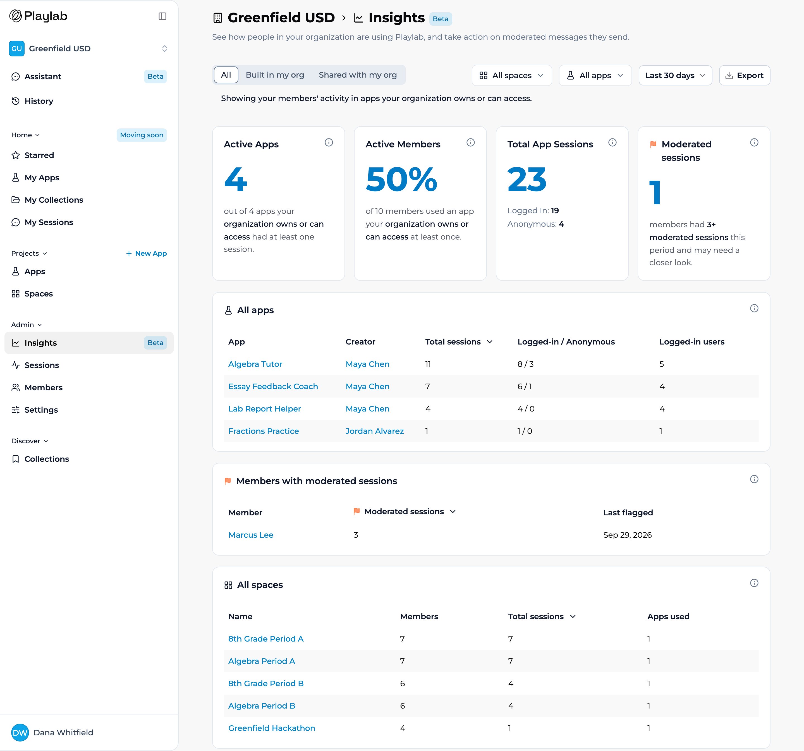Select Insights in Admin sidebar
The image size is (804, 751).
pyautogui.click(x=89, y=343)
